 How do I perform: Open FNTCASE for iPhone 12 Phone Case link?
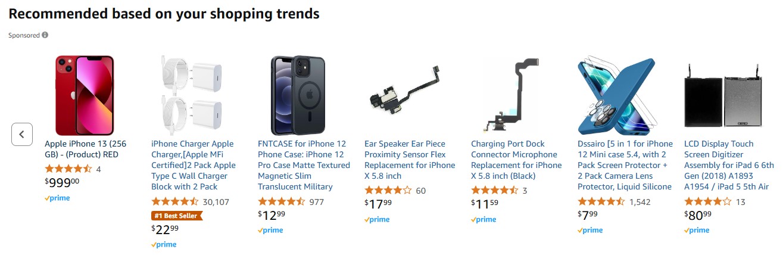coord(304,165)
